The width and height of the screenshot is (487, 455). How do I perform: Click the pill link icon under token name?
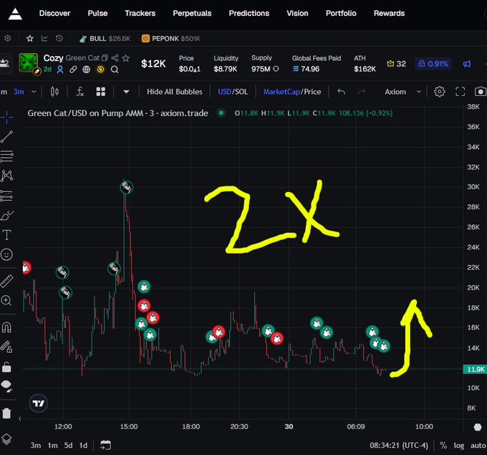tap(73, 70)
